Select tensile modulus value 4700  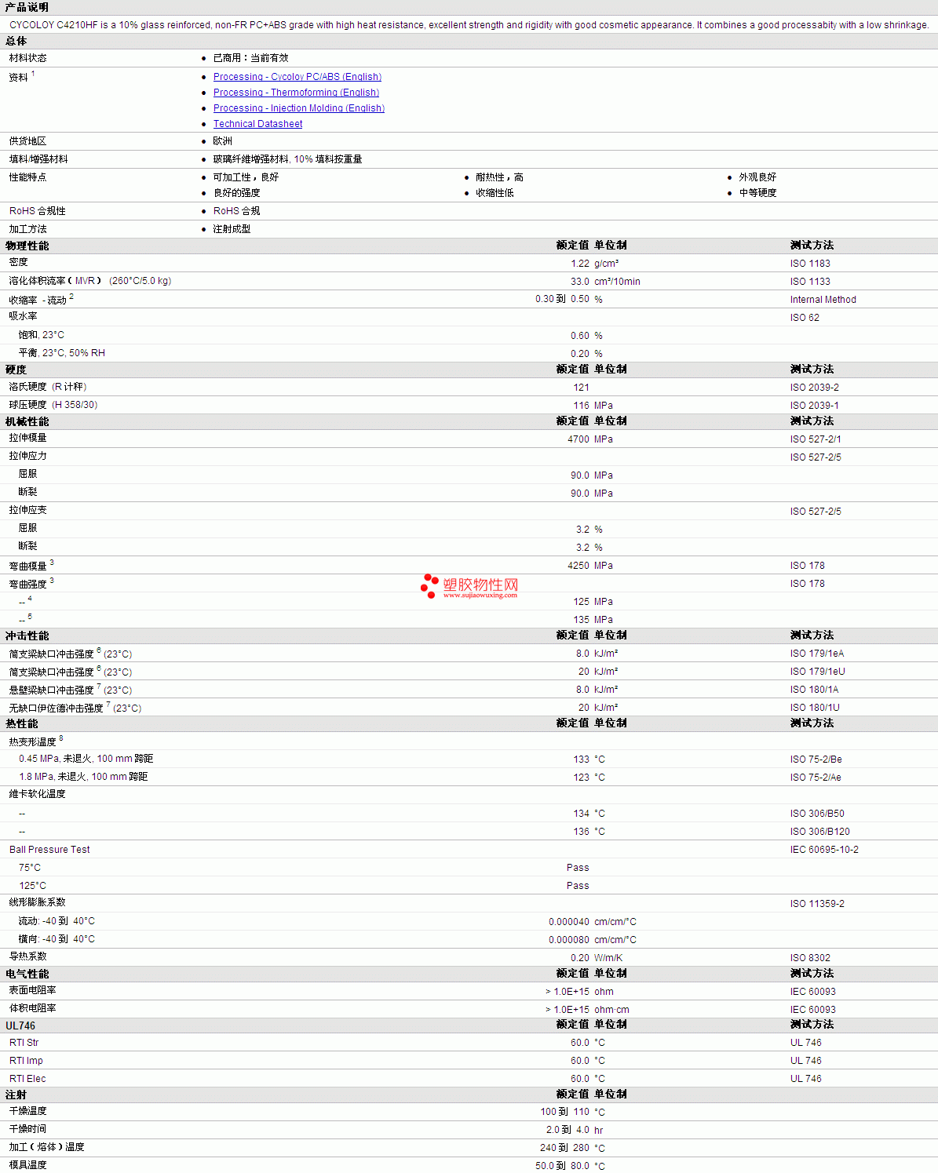point(578,439)
